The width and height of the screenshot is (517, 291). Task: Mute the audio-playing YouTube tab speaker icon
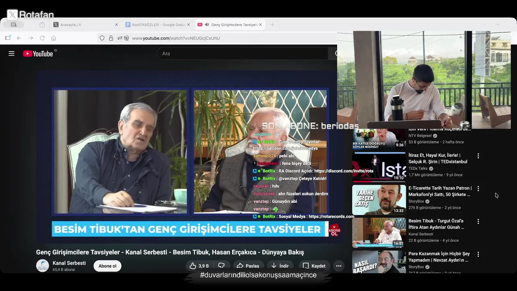pyautogui.click(x=207, y=25)
